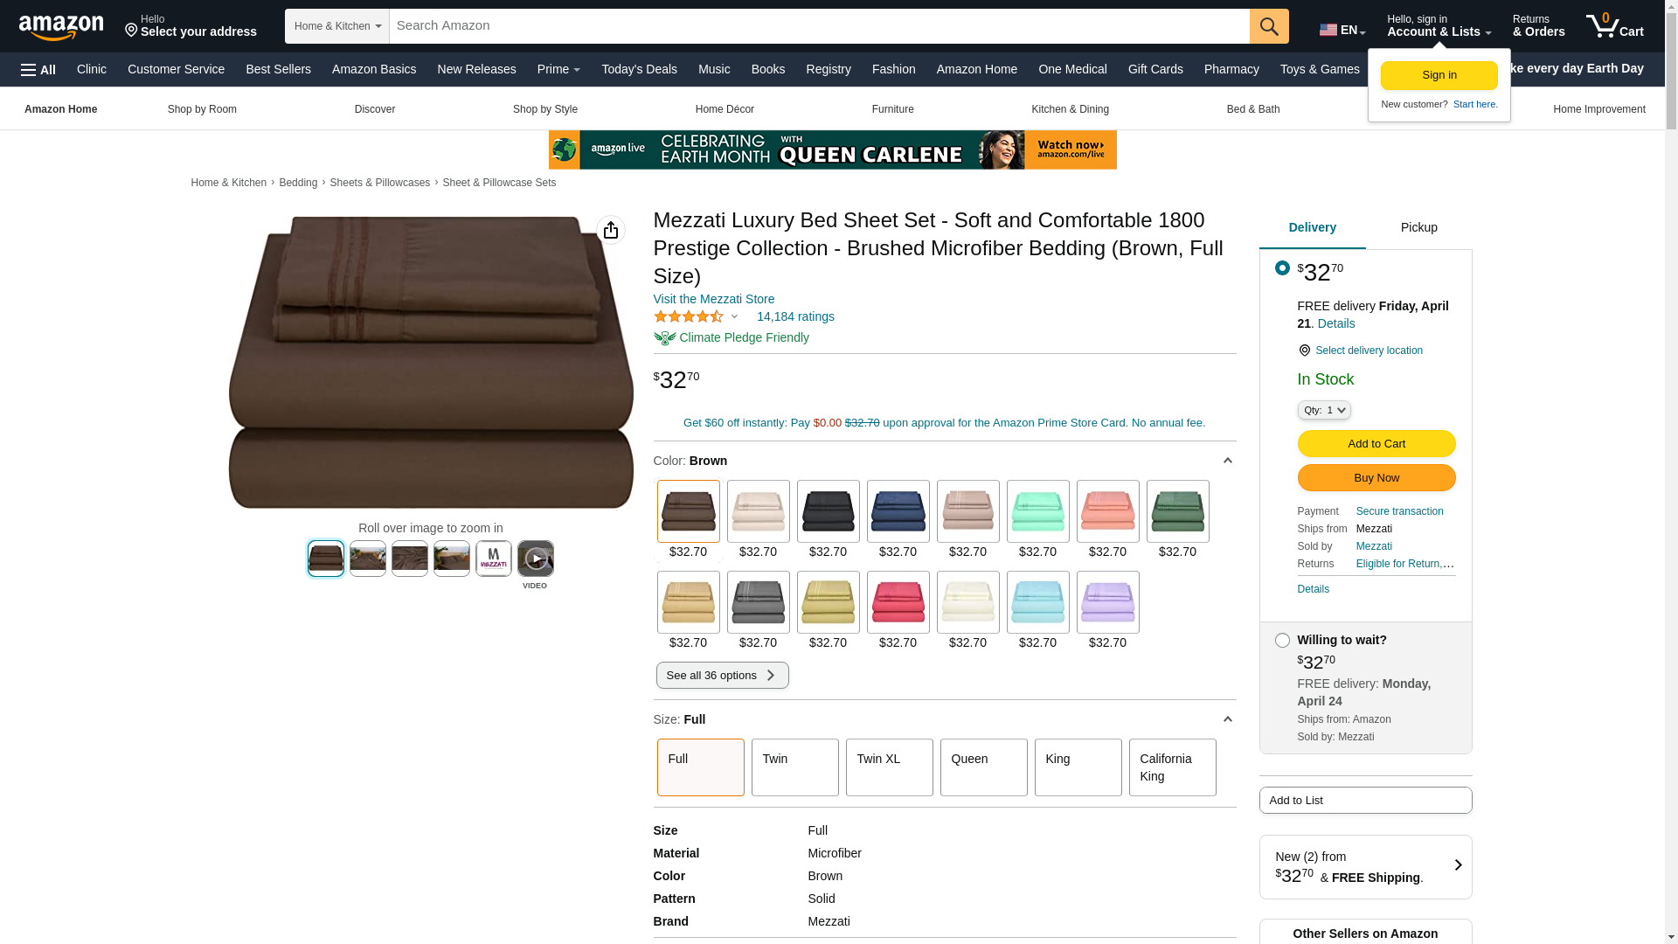Select the $32.70 standard delivery radio option
Screen dimensions: 1678x944
pos(1282,268)
